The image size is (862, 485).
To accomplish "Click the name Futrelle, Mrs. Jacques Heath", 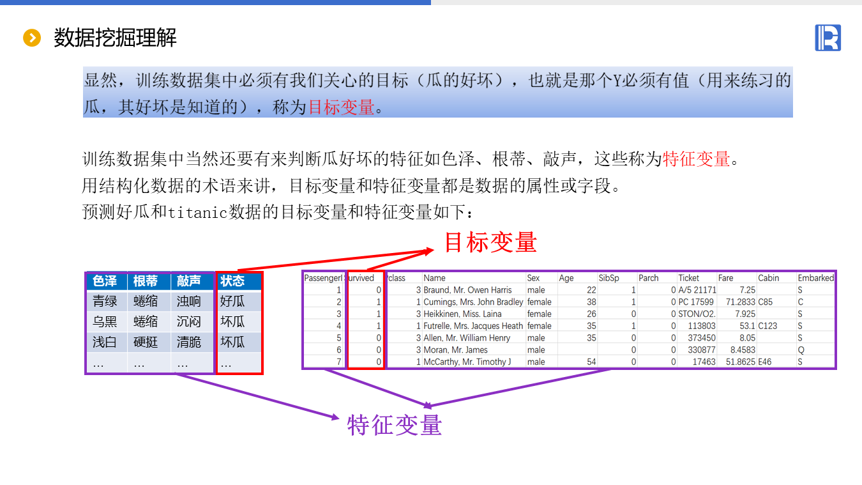I will [473, 326].
